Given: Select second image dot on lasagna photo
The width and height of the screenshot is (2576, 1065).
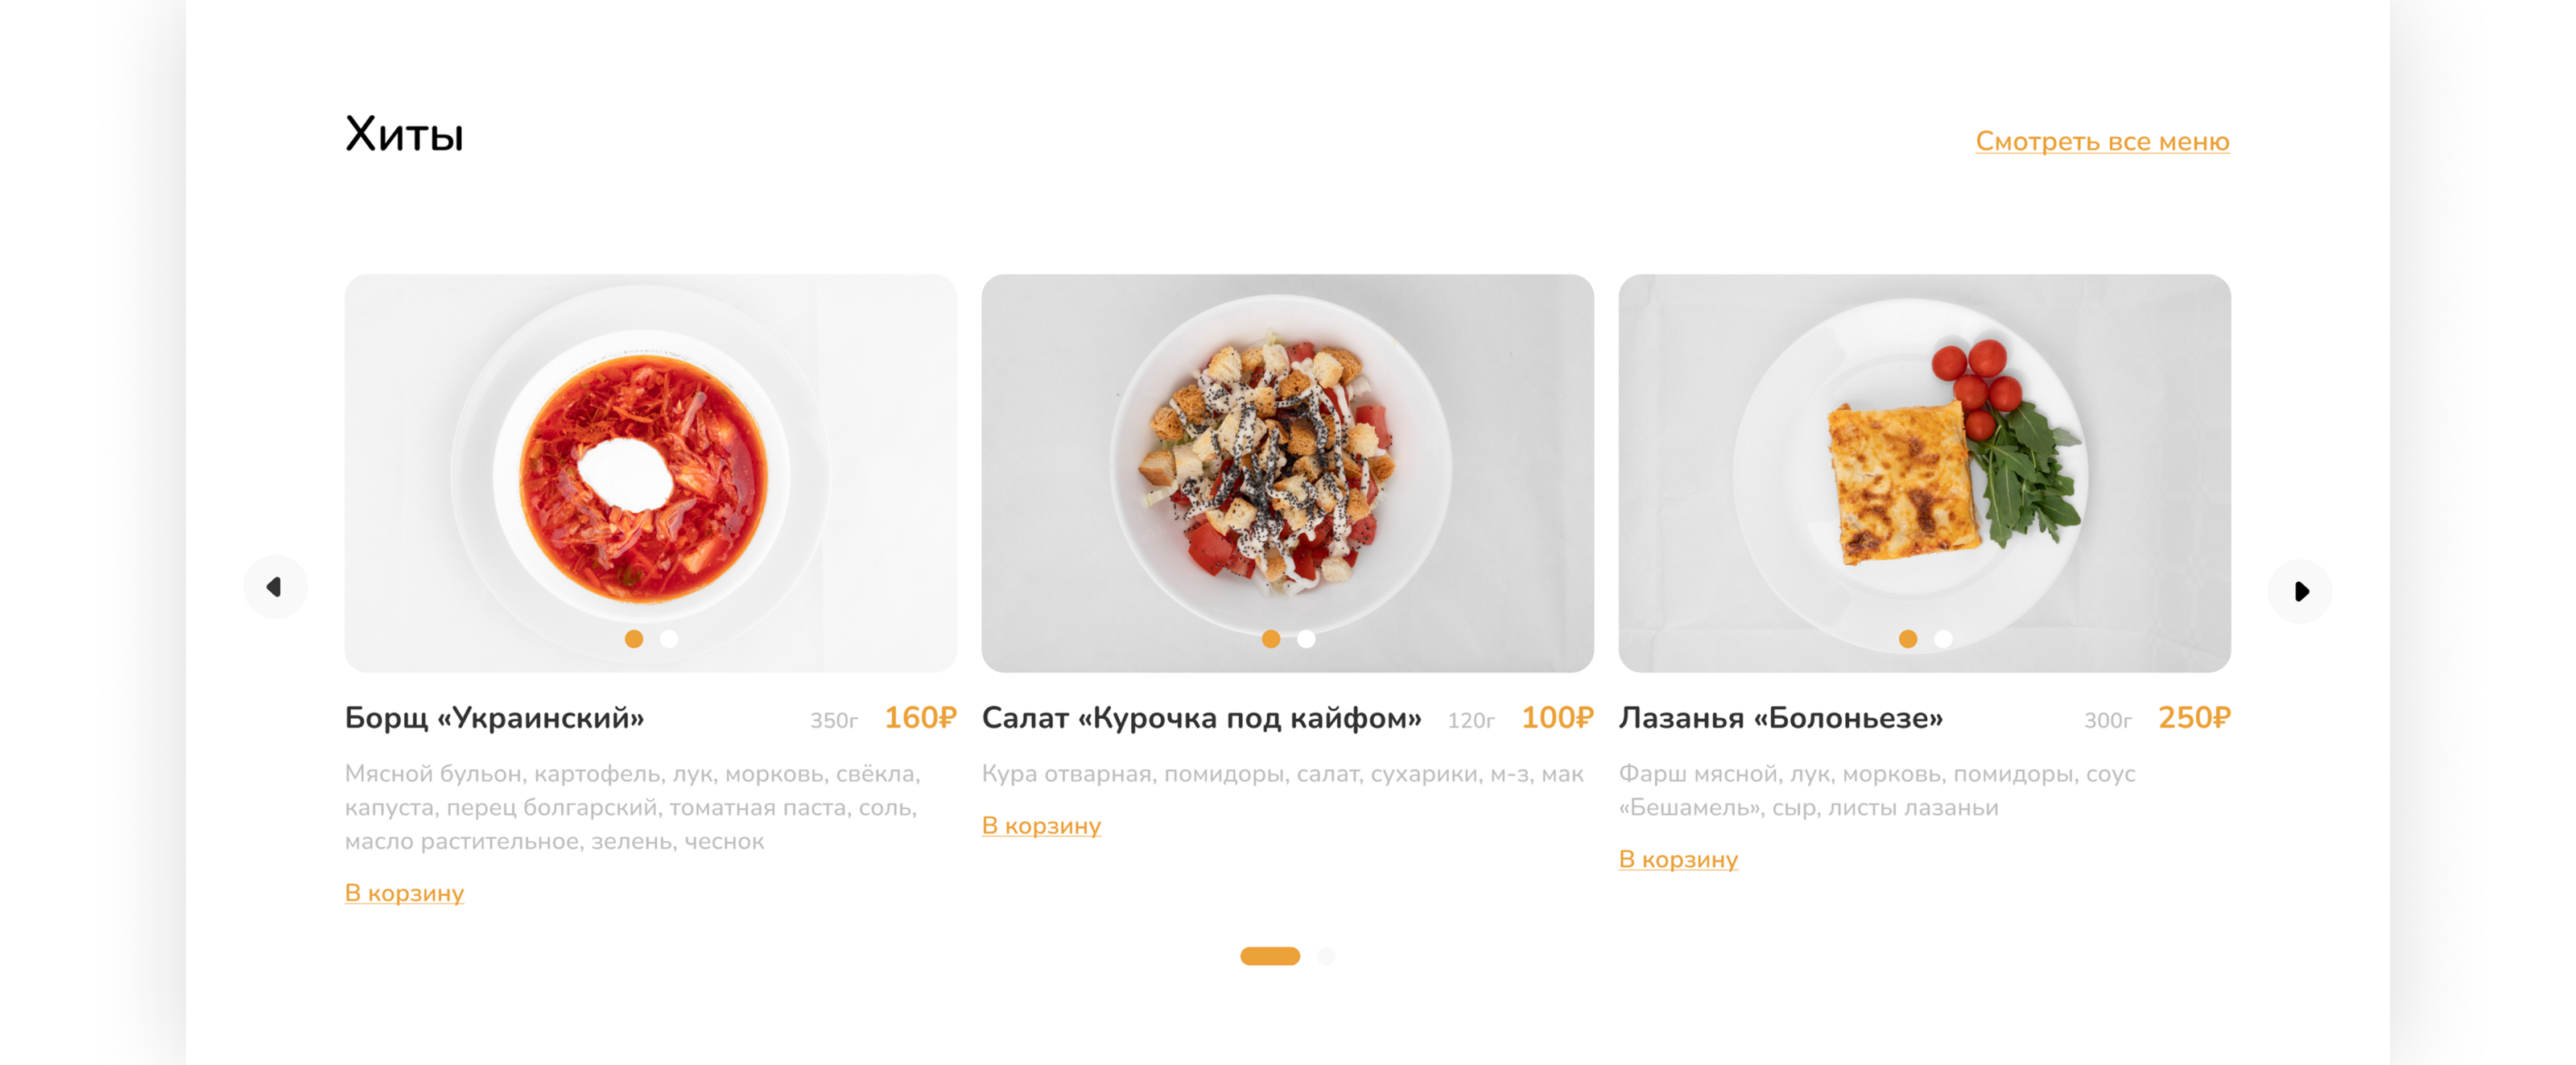Looking at the screenshot, I should point(1943,638).
